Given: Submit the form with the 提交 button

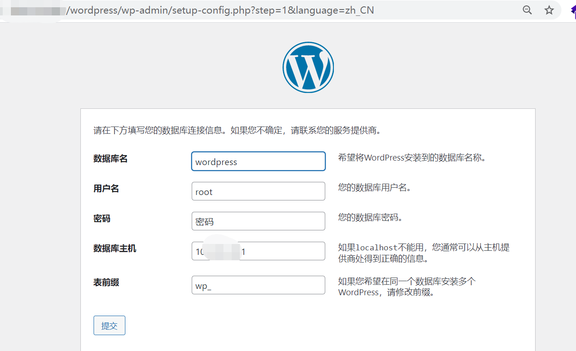Looking at the screenshot, I should [x=109, y=326].
